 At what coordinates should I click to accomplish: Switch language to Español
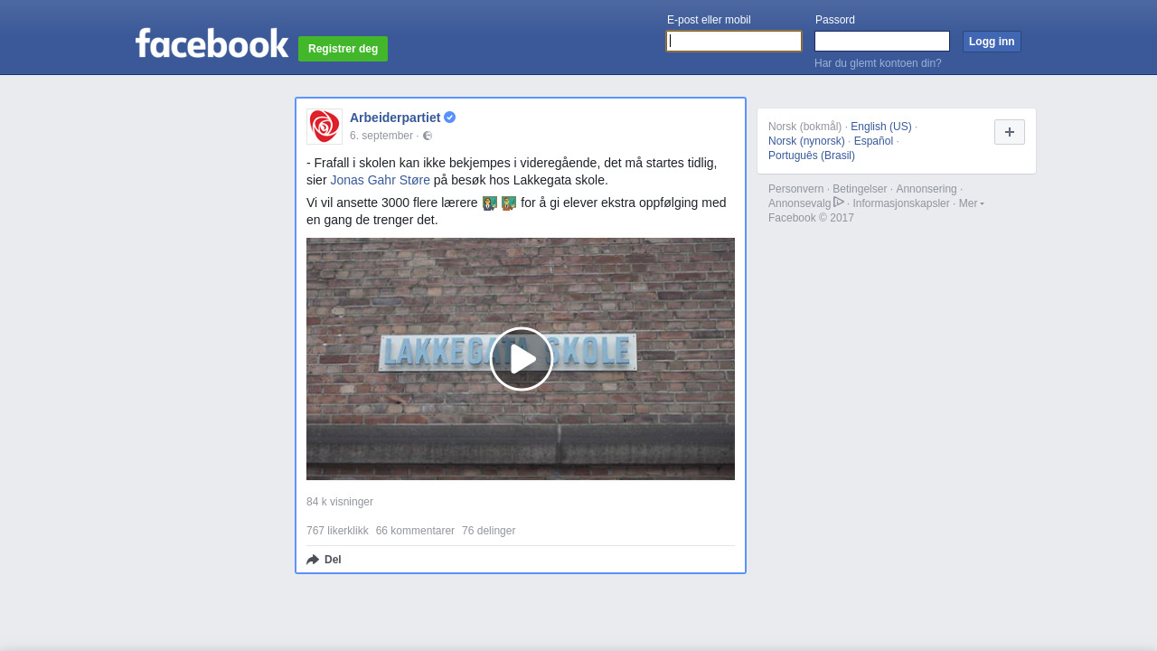coord(873,141)
